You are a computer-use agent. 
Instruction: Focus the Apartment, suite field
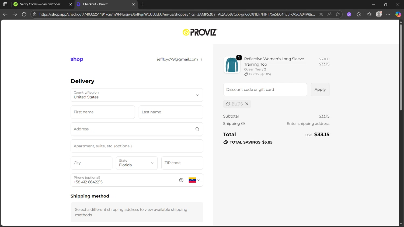coord(137,146)
